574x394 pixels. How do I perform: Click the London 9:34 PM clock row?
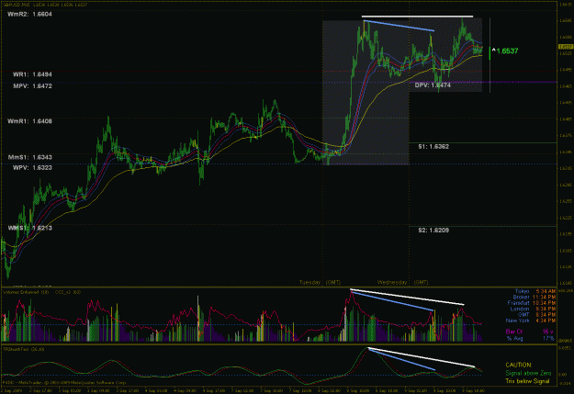tap(533, 310)
